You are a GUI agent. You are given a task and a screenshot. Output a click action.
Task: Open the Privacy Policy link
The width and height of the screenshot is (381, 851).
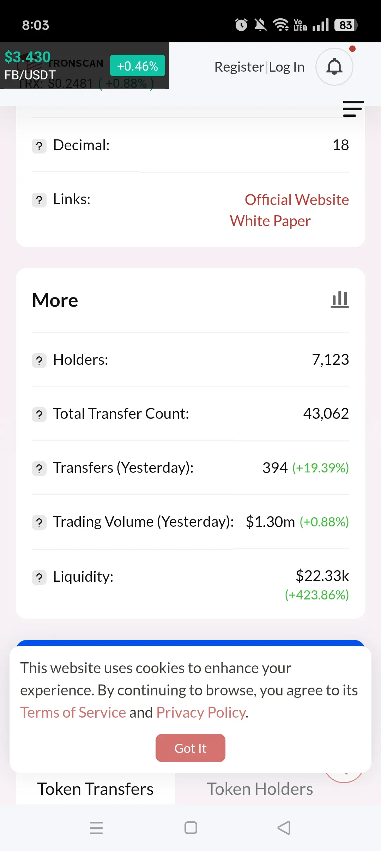[x=201, y=712]
